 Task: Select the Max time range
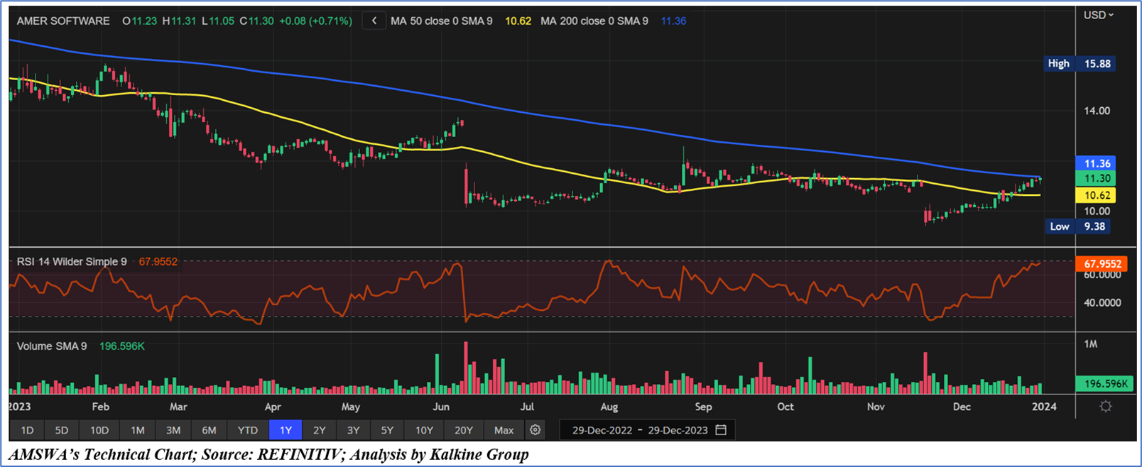(504, 430)
